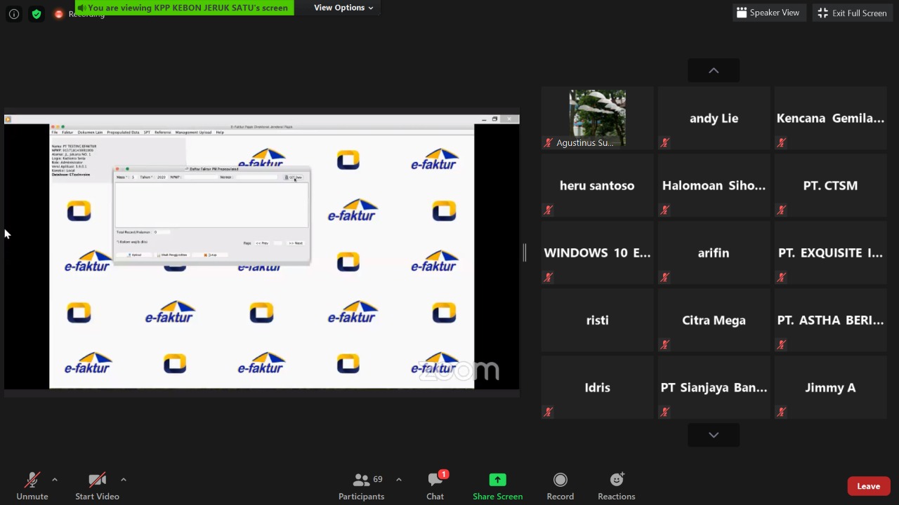The width and height of the screenshot is (899, 505).
Task: Select Agustinus participant video thumbnail
Action: (597, 117)
